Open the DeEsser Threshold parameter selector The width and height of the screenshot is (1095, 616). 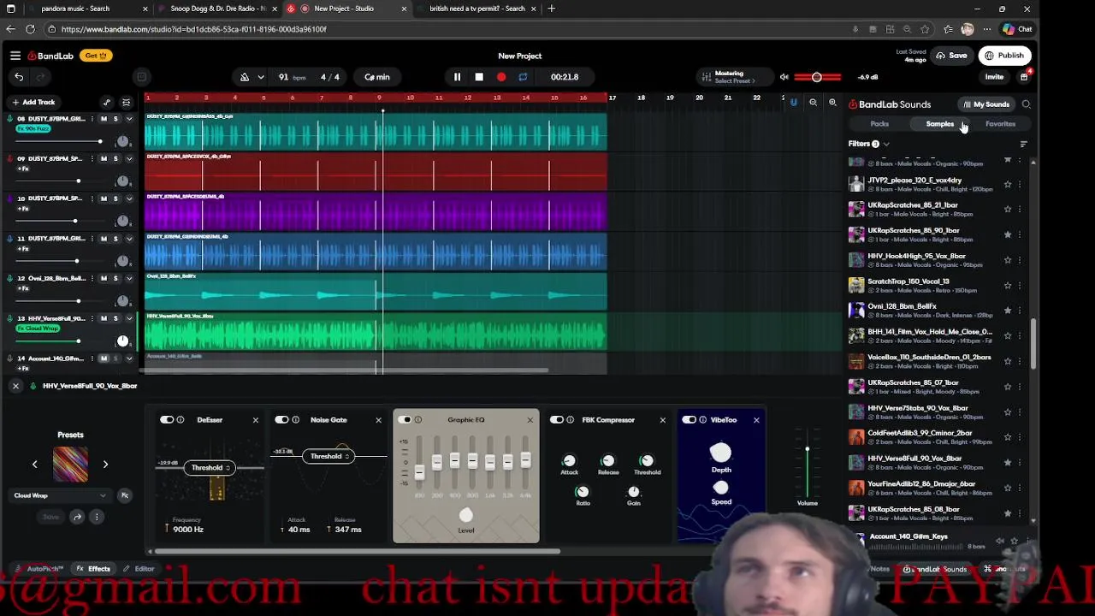coord(210,468)
